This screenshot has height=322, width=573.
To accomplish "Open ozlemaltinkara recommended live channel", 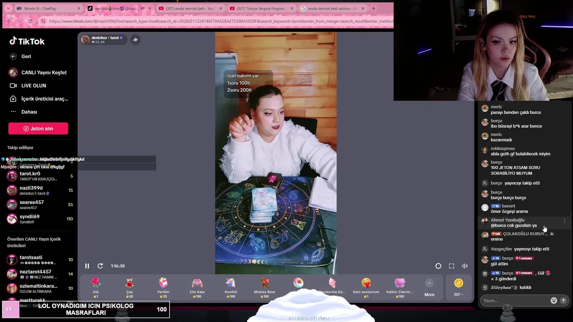I will [39, 288].
